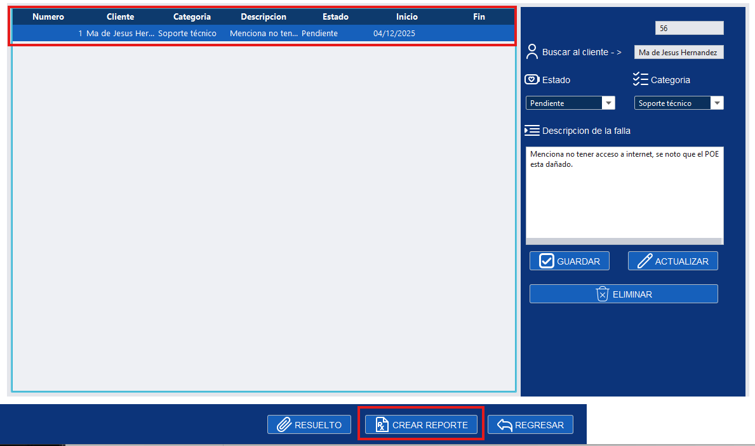Click the person icon beside Buscar al cliente
Image resolution: width=755 pixels, height=446 pixels.
click(x=532, y=52)
